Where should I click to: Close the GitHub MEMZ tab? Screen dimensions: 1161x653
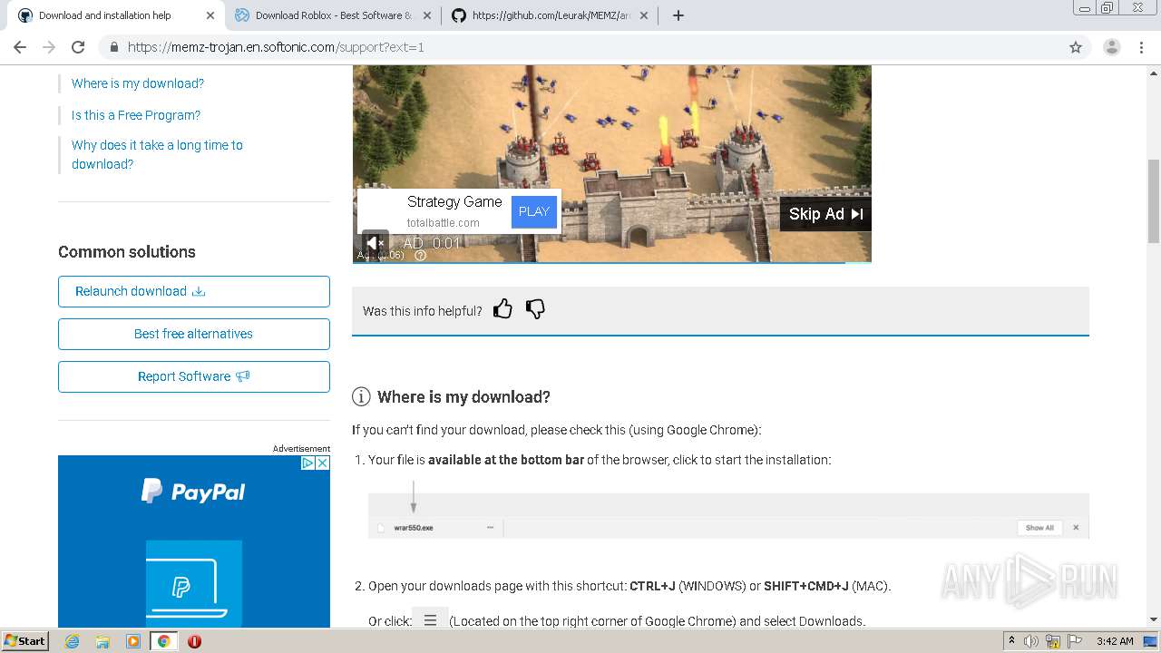pos(644,15)
